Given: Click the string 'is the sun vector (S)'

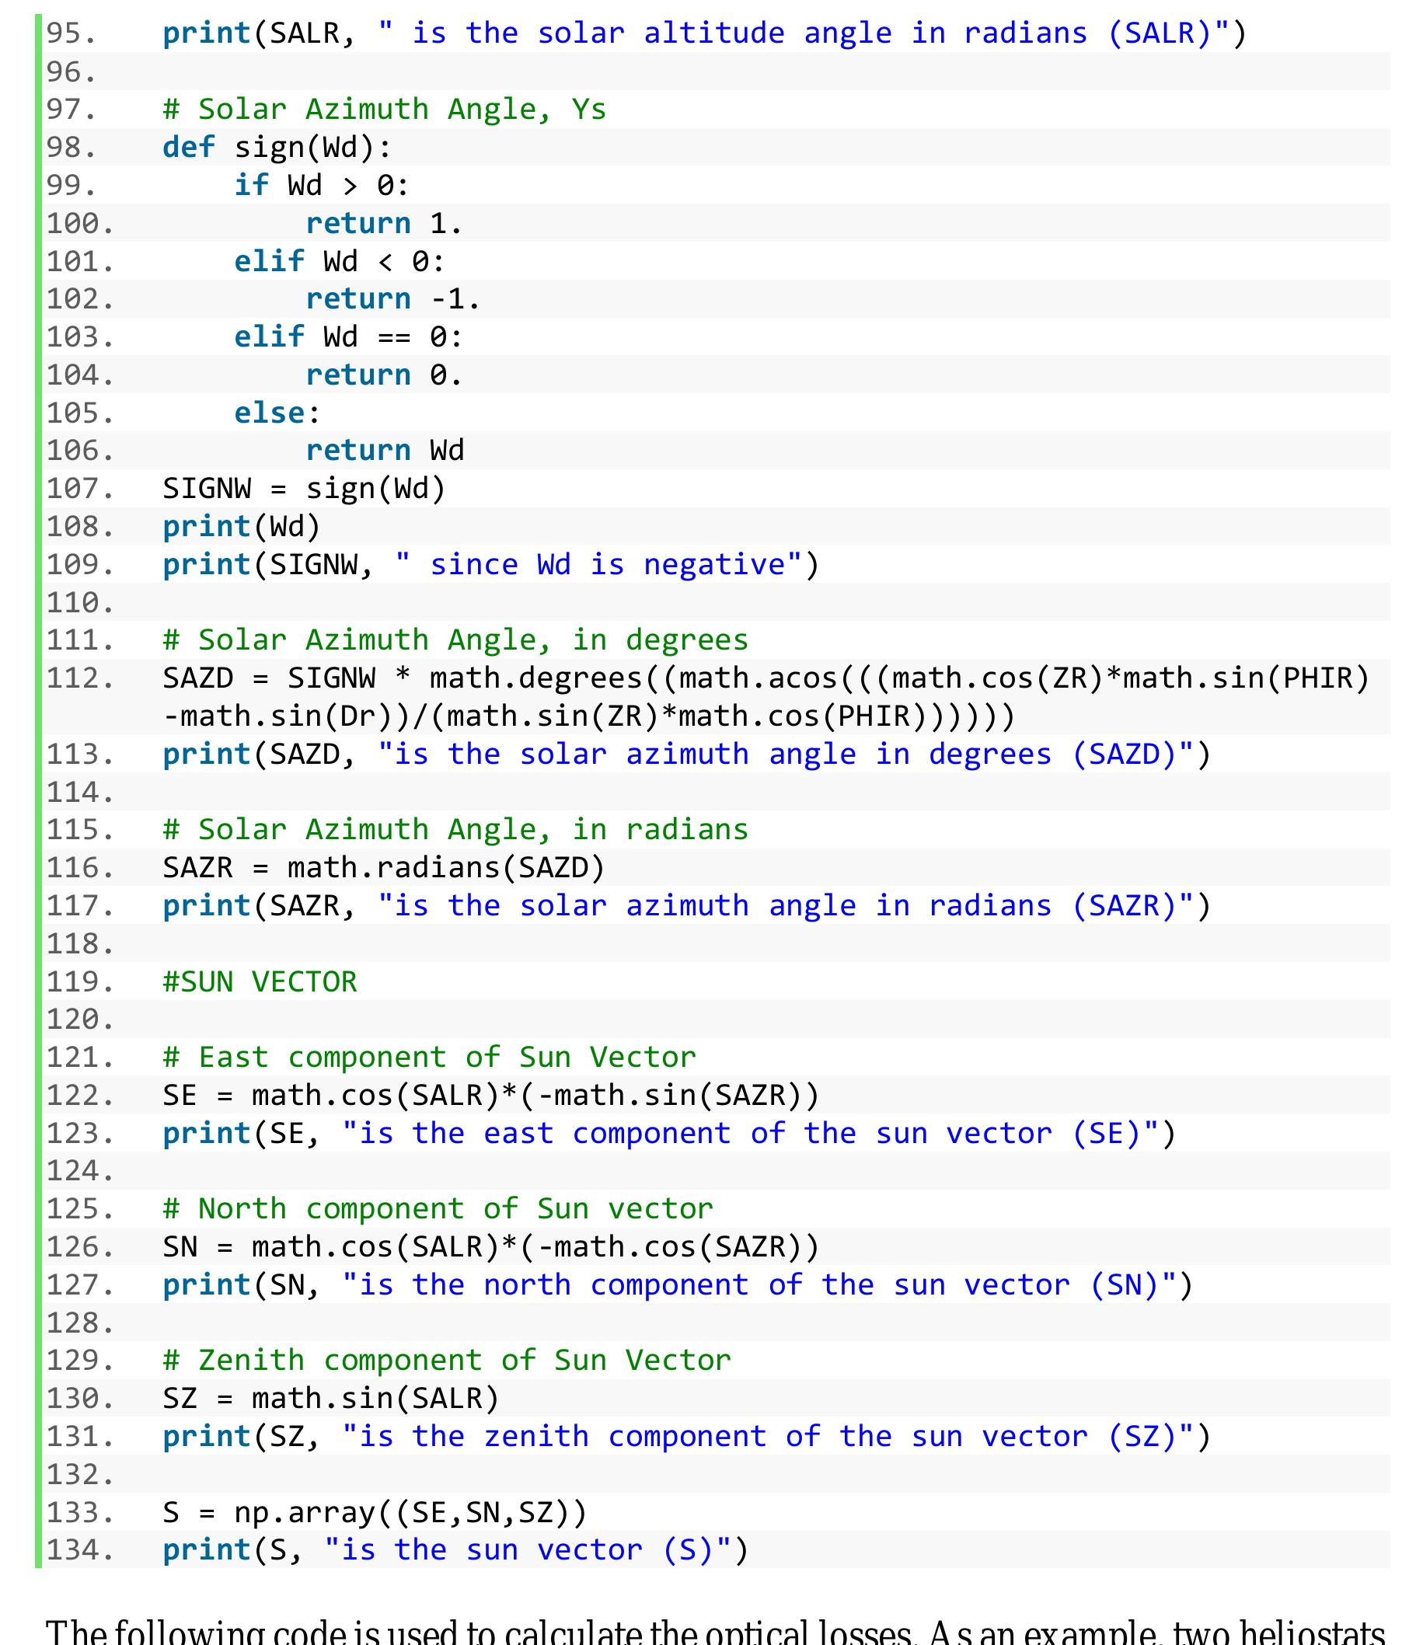Looking at the screenshot, I should point(528,1549).
